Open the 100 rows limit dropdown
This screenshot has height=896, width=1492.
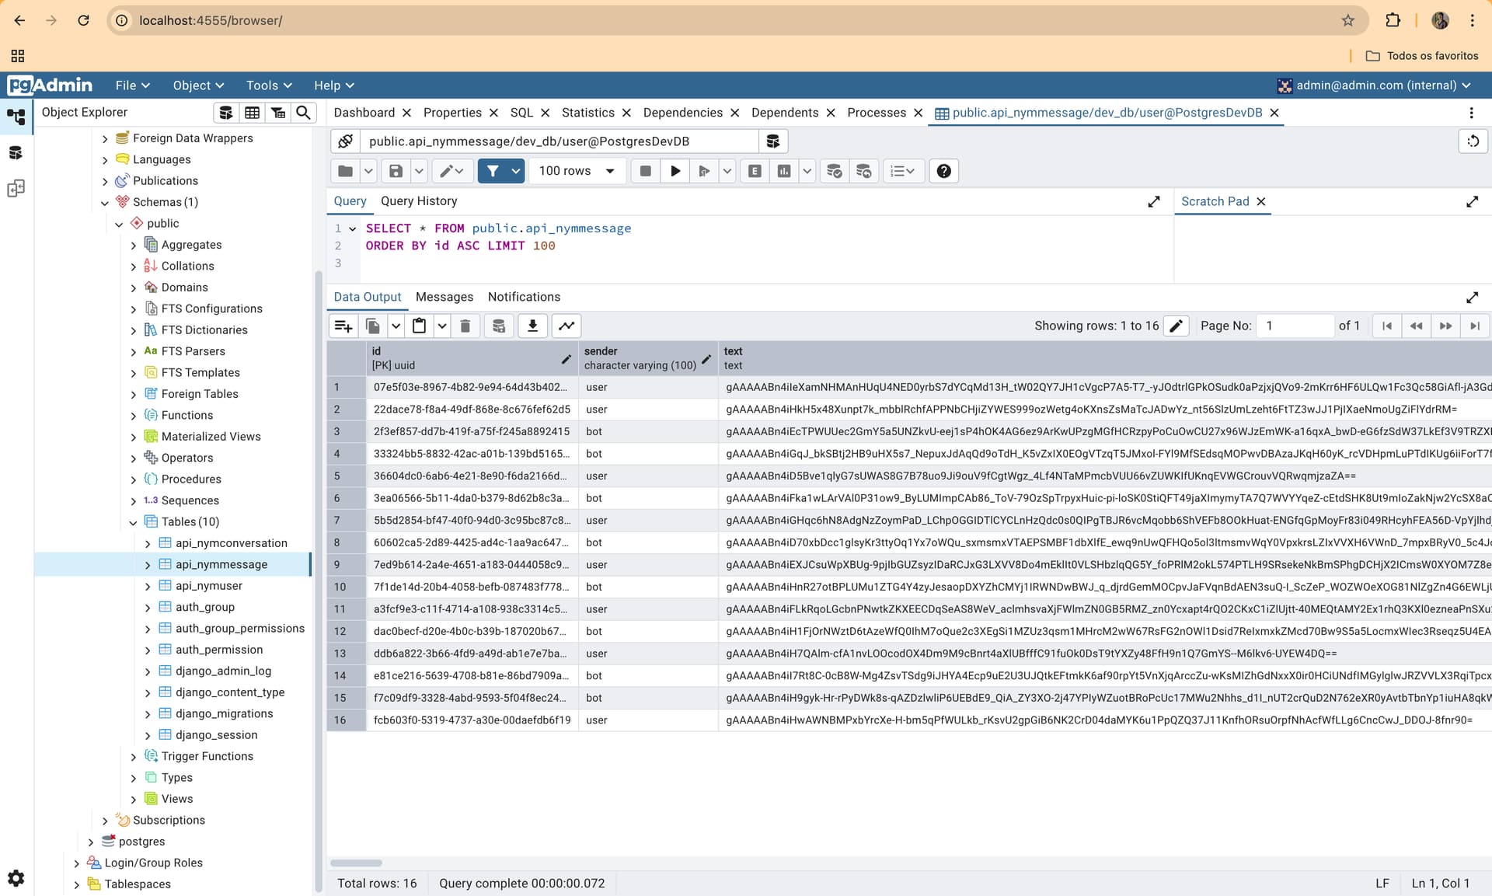[x=577, y=171]
